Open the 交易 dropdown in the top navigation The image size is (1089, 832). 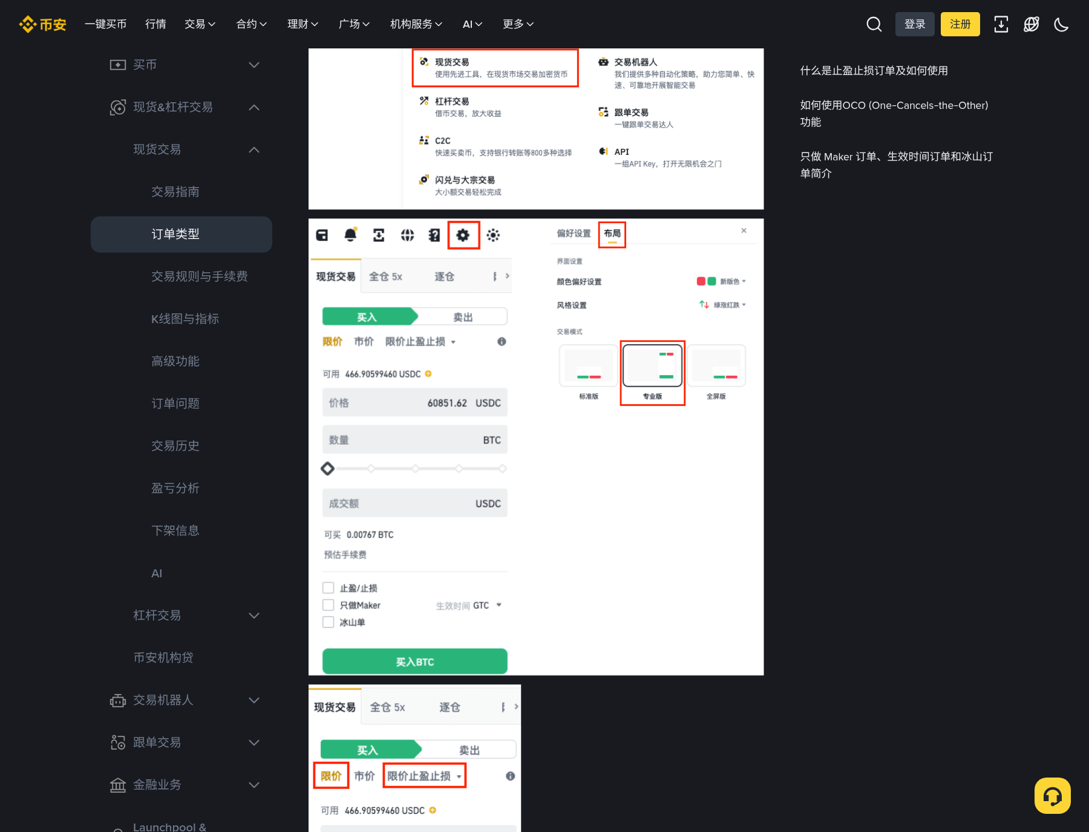click(200, 24)
